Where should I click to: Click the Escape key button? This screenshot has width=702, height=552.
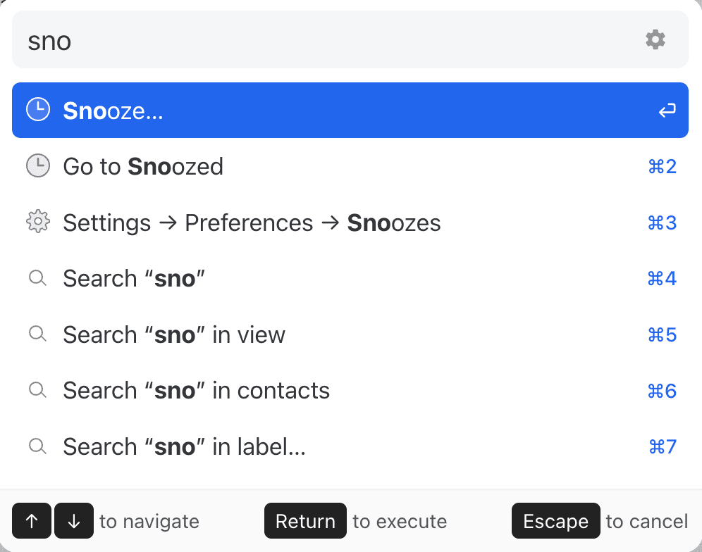click(x=555, y=521)
